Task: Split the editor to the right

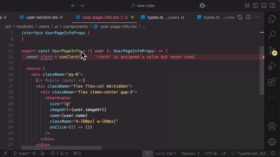Action: click(x=248, y=17)
